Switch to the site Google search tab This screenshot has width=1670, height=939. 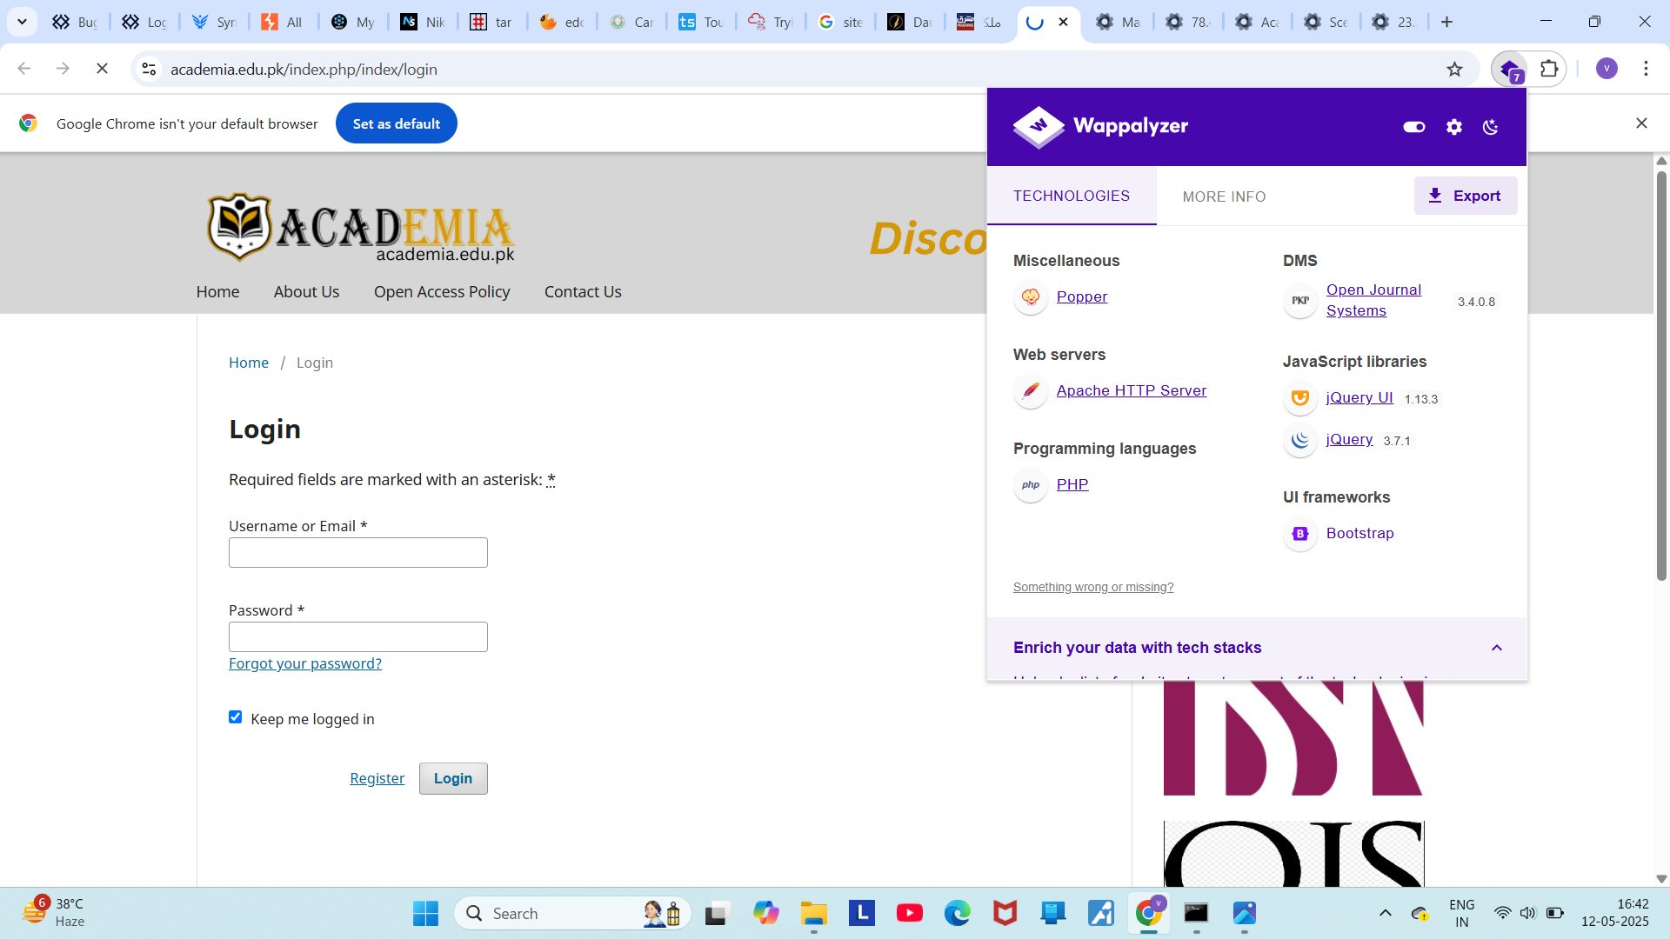pyautogui.click(x=840, y=22)
